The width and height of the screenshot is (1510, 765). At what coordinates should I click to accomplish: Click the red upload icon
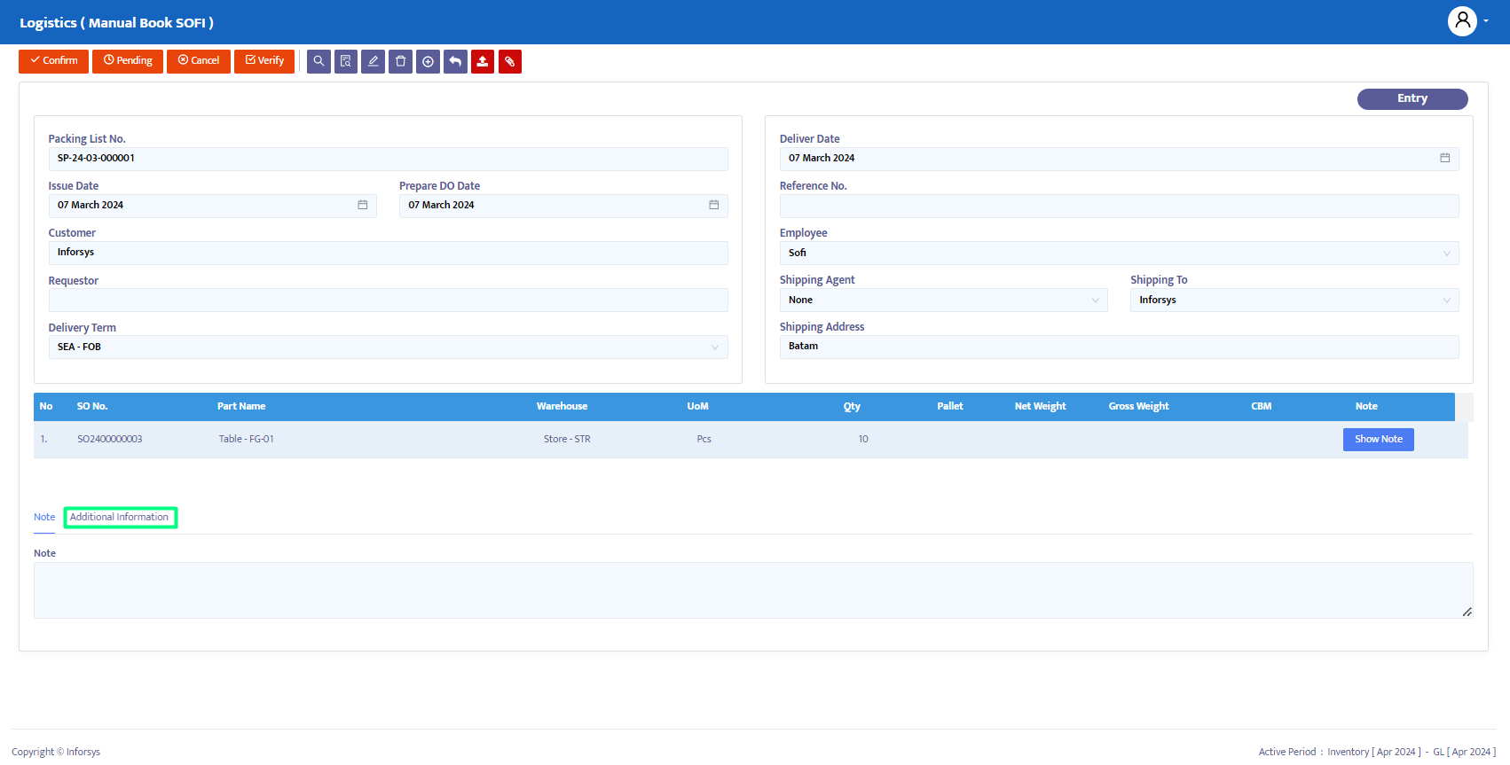(x=483, y=61)
